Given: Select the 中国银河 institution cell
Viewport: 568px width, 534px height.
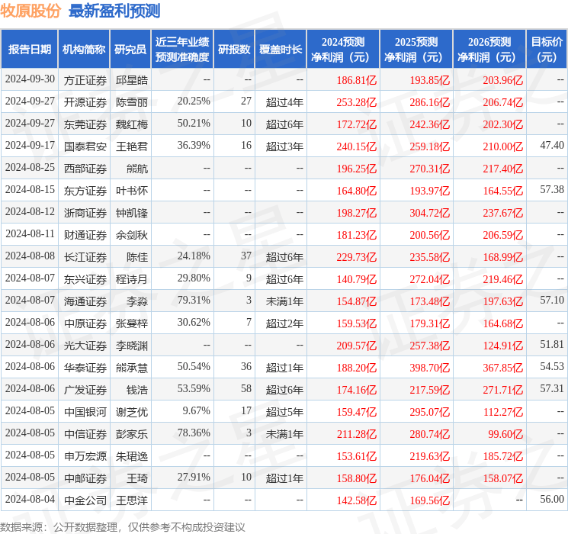Looking at the screenshot, I should pos(85,412).
